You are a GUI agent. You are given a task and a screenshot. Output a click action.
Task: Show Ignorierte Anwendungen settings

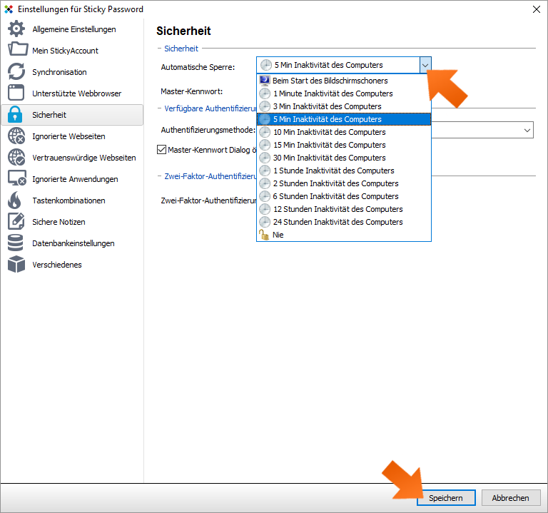[x=72, y=178]
